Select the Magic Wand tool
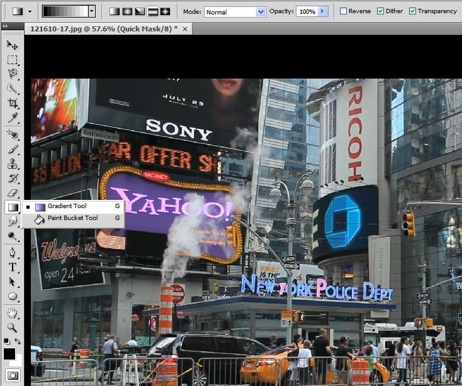This screenshot has height=386, width=462. pyautogui.click(x=12, y=89)
